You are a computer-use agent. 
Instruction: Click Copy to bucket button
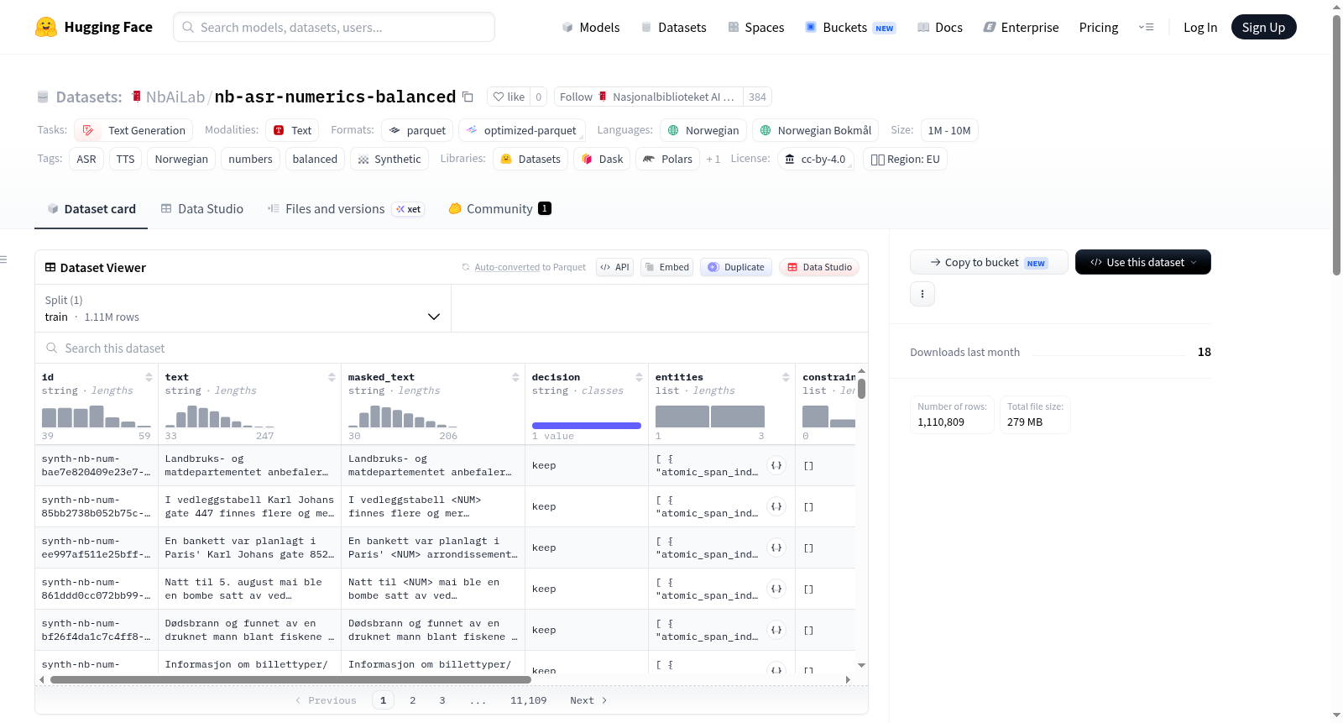click(x=989, y=262)
